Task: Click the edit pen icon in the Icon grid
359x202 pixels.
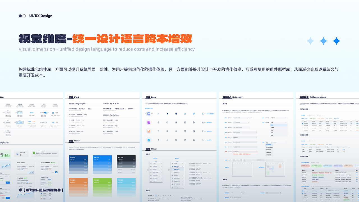Action: click(185, 113)
